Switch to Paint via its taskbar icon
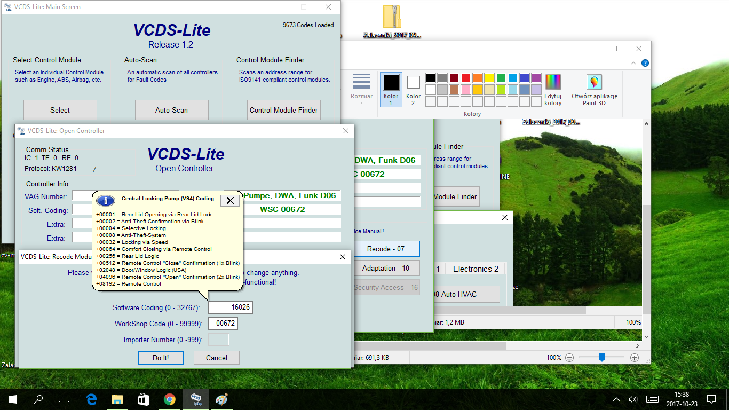 [x=221, y=399]
